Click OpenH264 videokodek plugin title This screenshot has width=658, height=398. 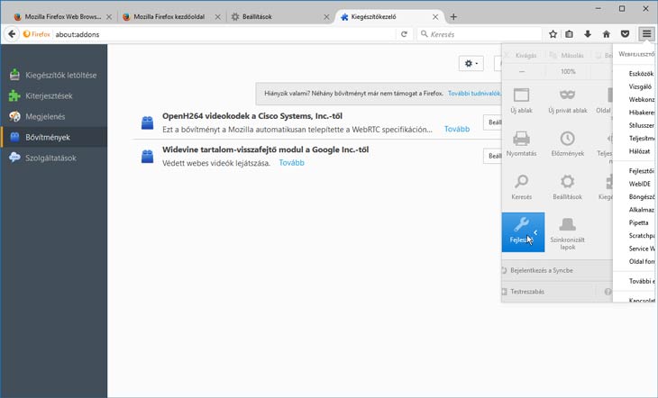252,116
